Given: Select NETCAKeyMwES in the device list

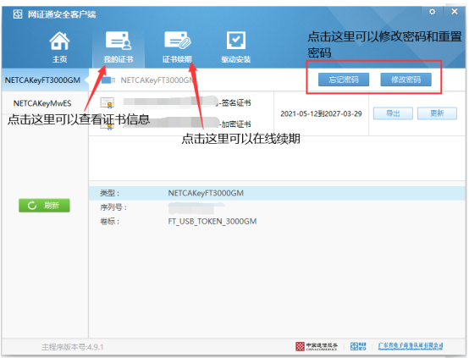Looking at the screenshot, I should 42,103.
